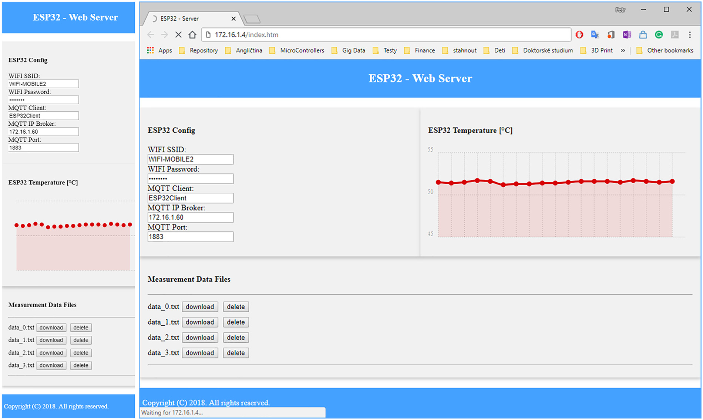This screenshot has height=420, width=703.
Task: Click the WIFI SSID field in the browser page
Action: click(x=191, y=159)
